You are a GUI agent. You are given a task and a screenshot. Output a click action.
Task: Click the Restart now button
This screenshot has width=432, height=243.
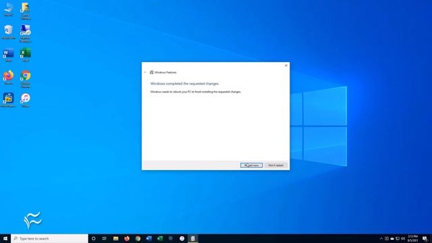click(x=251, y=165)
